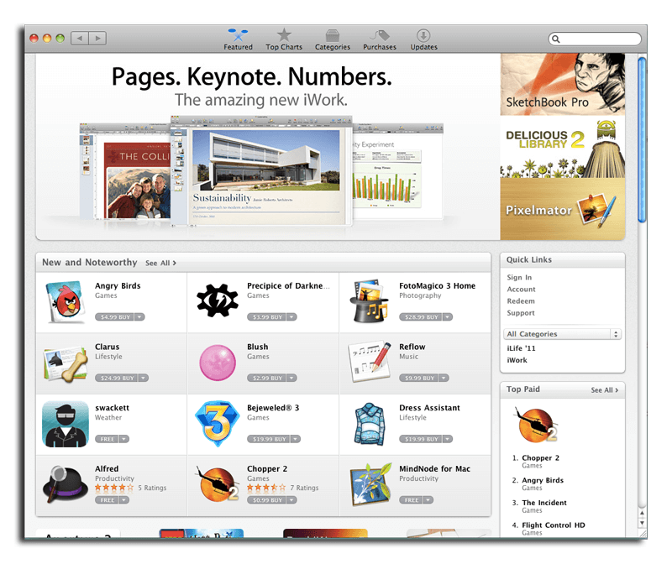
Task: Open the Alfred hat icon
Action: [66, 484]
